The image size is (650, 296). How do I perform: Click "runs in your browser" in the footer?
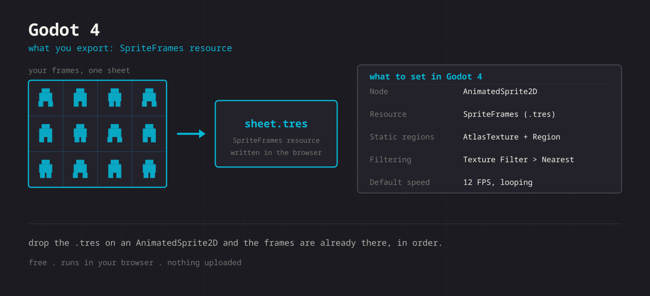coord(107,263)
